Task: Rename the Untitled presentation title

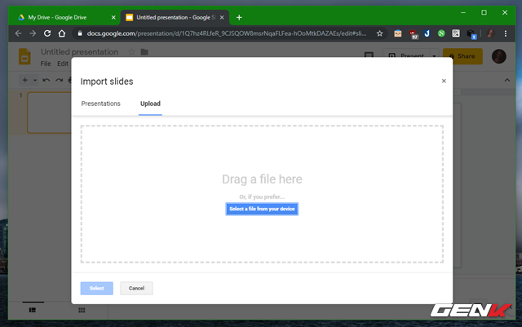Action: [x=80, y=52]
